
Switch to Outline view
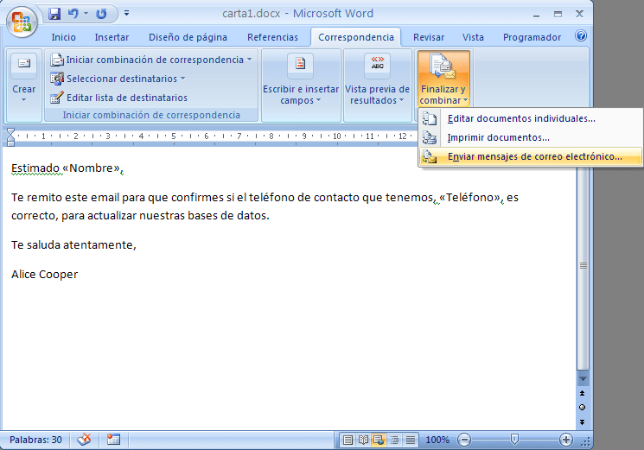pos(394,440)
